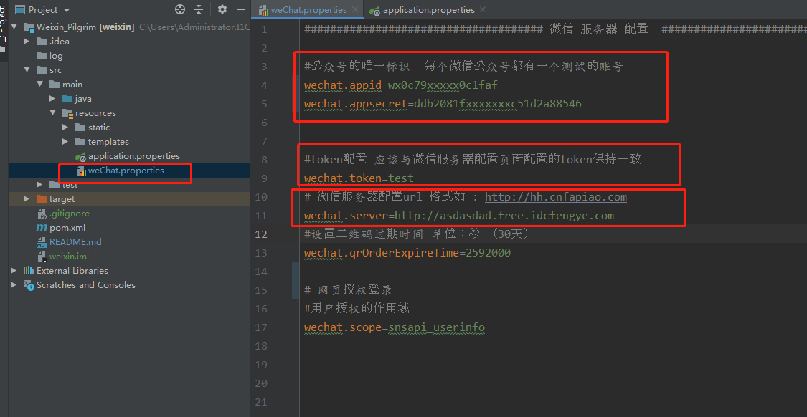807x417 pixels.
Task: Open Project panel settings gear
Action: tap(222, 10)
